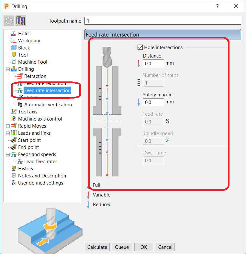246x254 pixels.
Task: Go to Machine axis control page
Action: click(40, 119)
